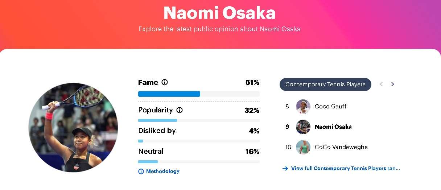This screenshot has height=190, width=441.
Task: Open the Methodology link
Action: 163,172
